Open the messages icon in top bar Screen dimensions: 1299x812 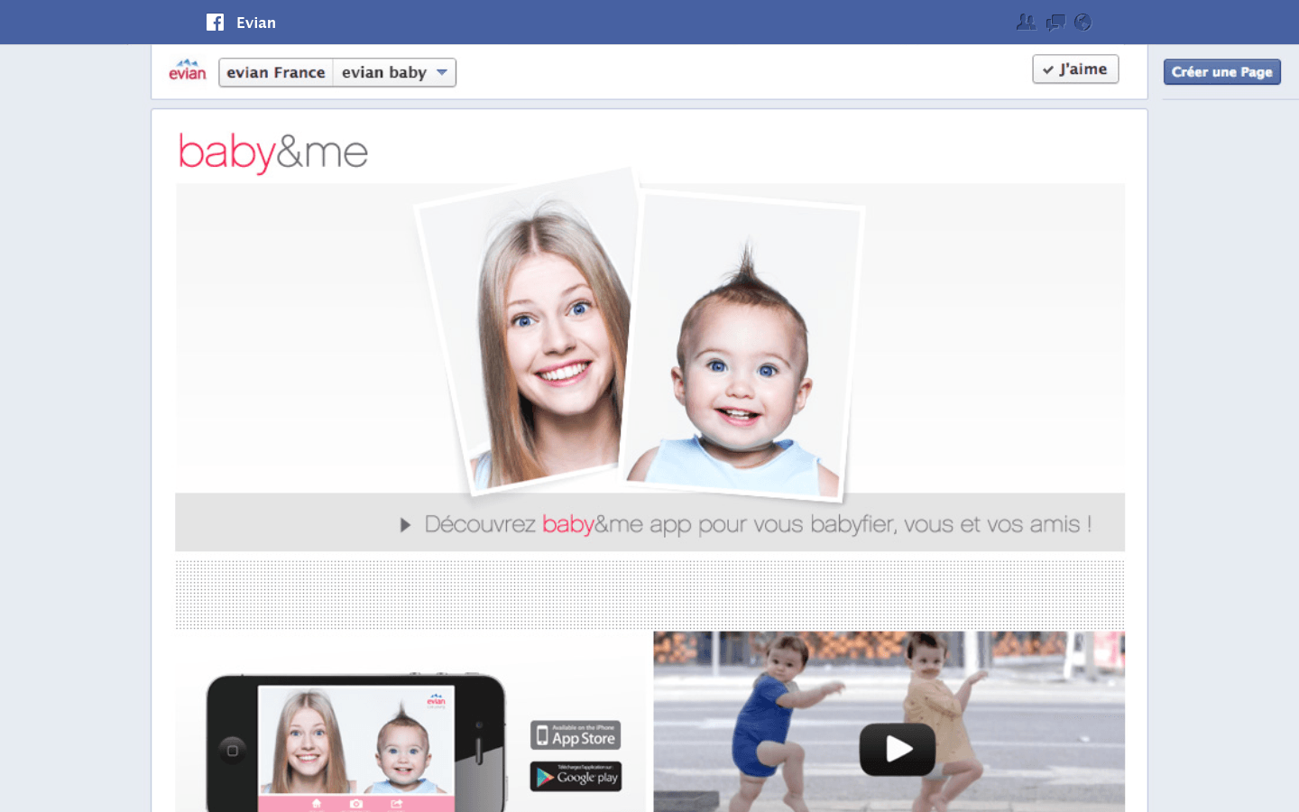pyautogui.click(x=1055, y=23)
